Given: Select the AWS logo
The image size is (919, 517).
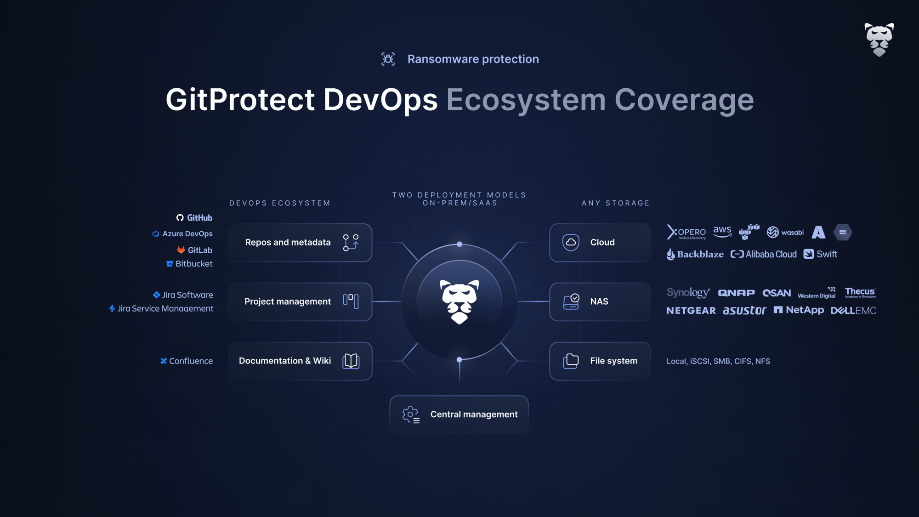Looking at the screenshot, I should click(x=722, y=233).
